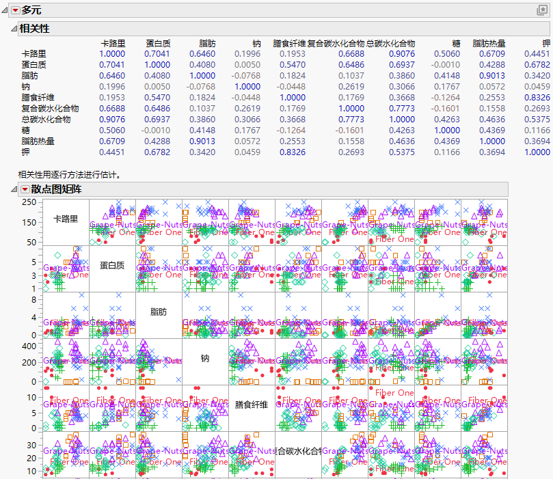Click the 钠 diagonal cell in scatterplot matrix
This screenshot has width=553, height=479.
pyautogui.click(x=205, y=358)
